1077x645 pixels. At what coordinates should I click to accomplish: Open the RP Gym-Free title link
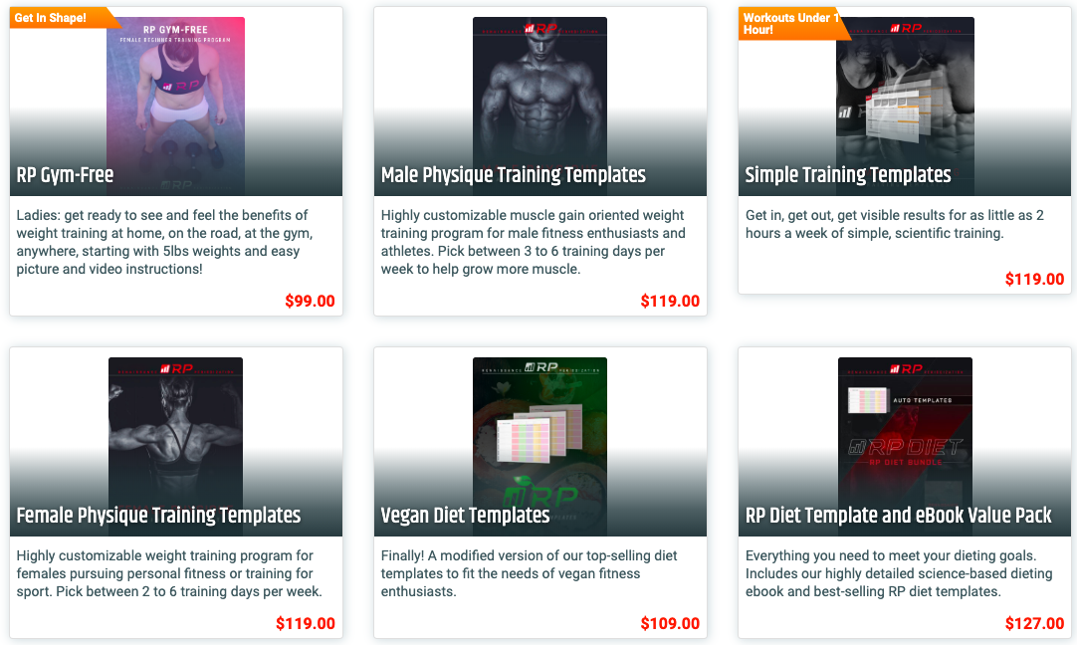point(66,175)
